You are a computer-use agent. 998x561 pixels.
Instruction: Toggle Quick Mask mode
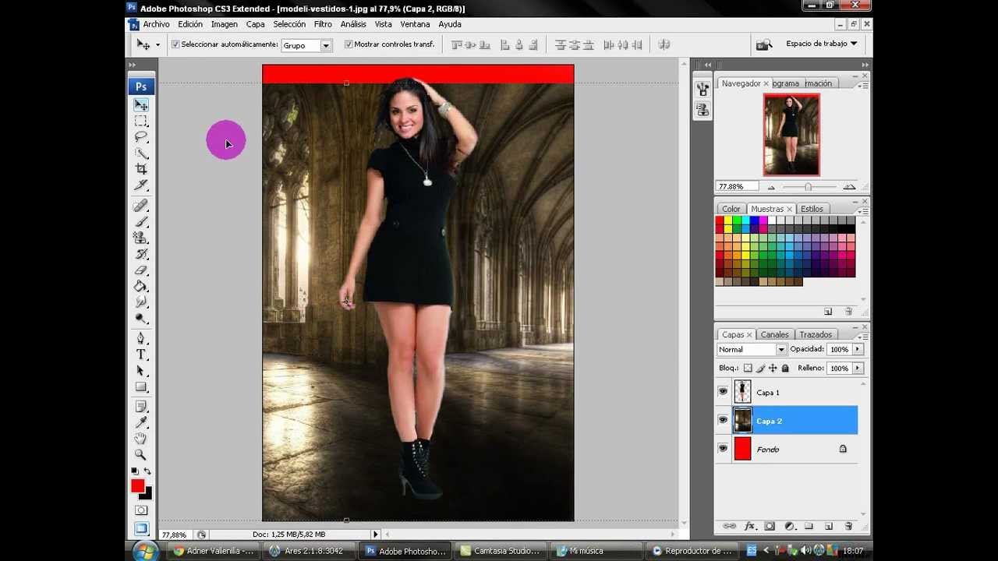tap(141, 510)
